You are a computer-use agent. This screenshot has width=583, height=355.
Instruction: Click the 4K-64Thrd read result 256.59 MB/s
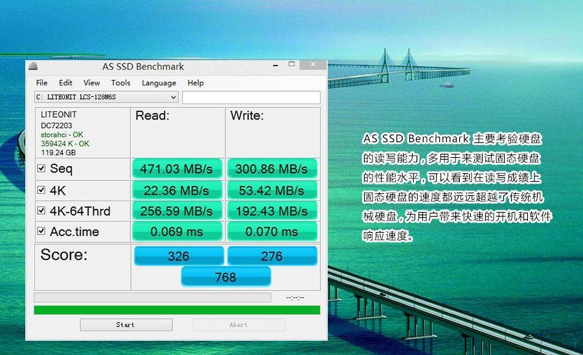click(177, 211)
